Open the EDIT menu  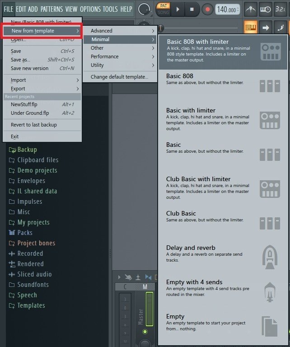tap(21, 9)
